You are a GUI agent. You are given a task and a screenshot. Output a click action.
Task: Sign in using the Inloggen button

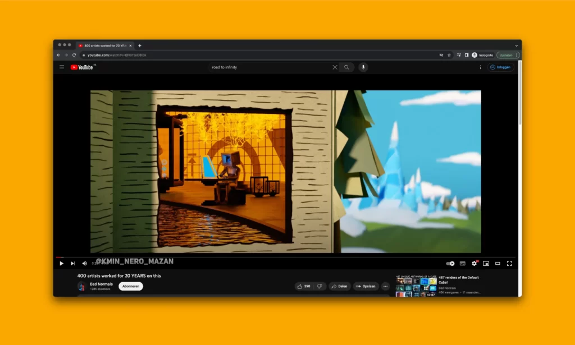[x=500, y=67]
